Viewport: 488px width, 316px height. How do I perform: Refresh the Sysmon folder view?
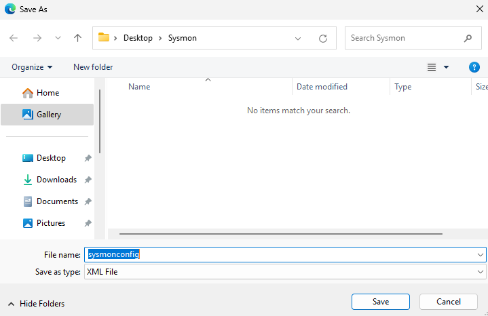pos(323,39)
